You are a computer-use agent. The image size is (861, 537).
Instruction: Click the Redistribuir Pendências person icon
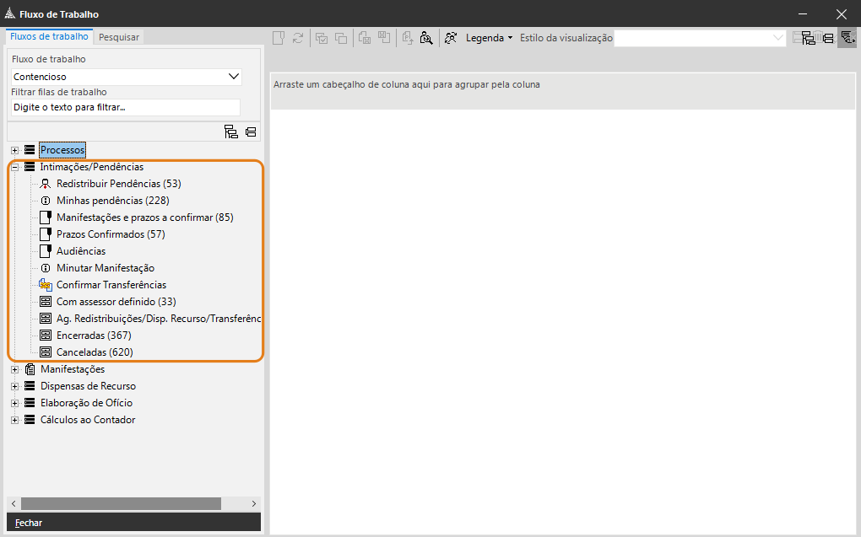(46, 184)
